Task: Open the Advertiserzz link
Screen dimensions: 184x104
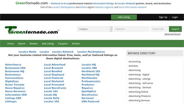Action: [13, 65]
